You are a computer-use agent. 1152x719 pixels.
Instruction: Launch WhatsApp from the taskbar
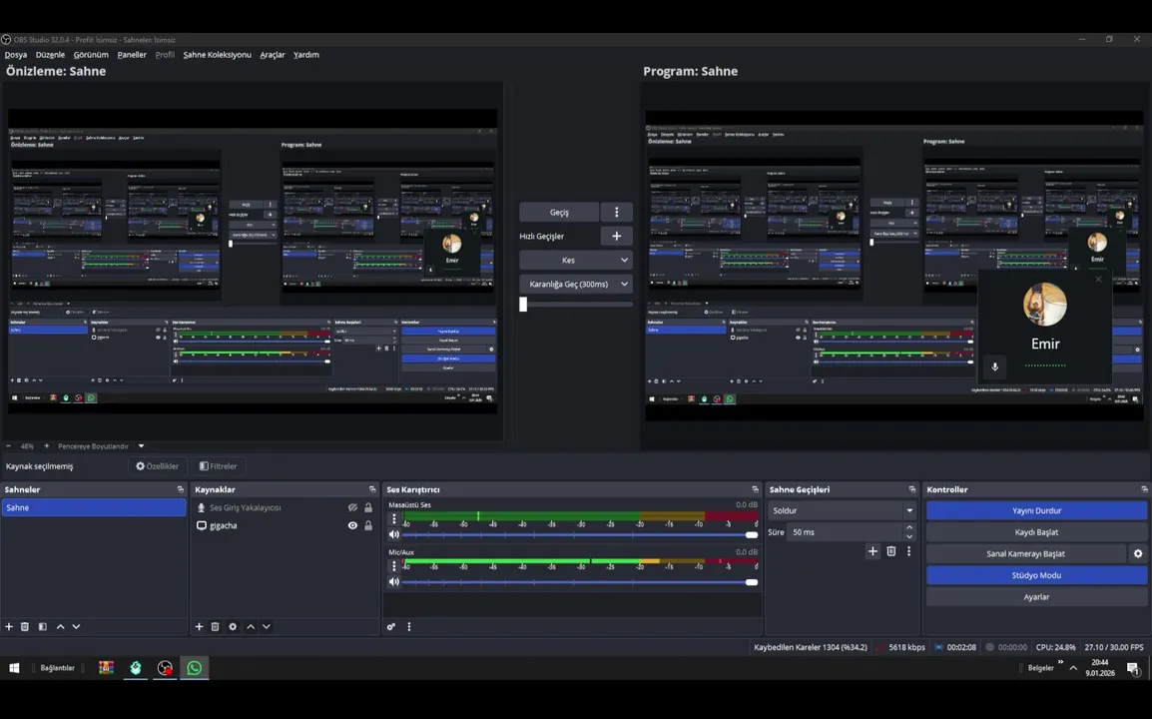[x=194, y=667]
